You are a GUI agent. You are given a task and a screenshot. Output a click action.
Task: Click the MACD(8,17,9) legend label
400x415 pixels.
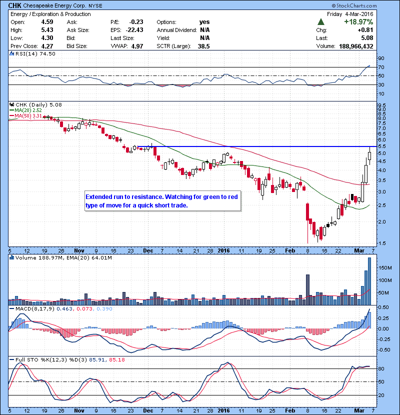point(35,309)
